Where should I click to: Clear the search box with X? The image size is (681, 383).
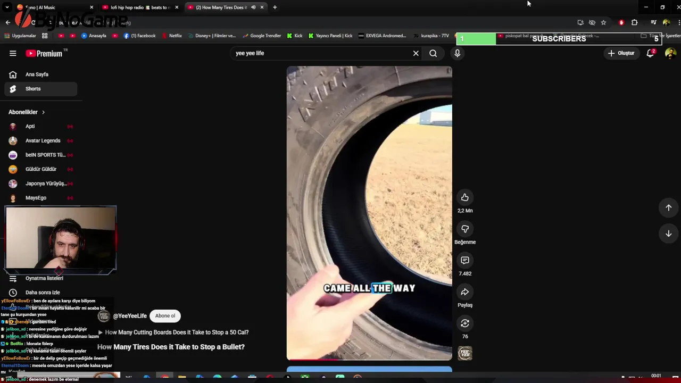(x=416, y=53)
